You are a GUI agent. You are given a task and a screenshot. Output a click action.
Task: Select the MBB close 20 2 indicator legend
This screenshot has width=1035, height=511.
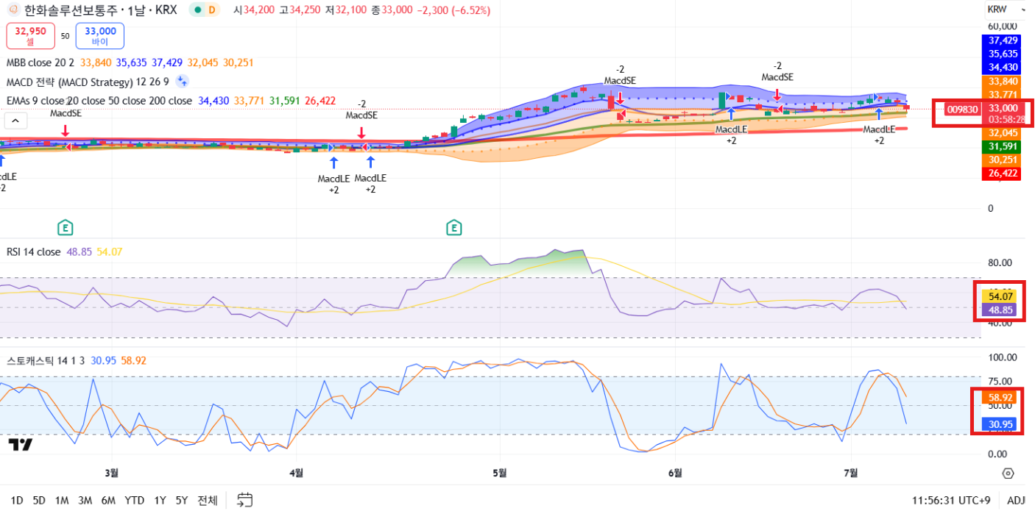(x=40, y=63)
